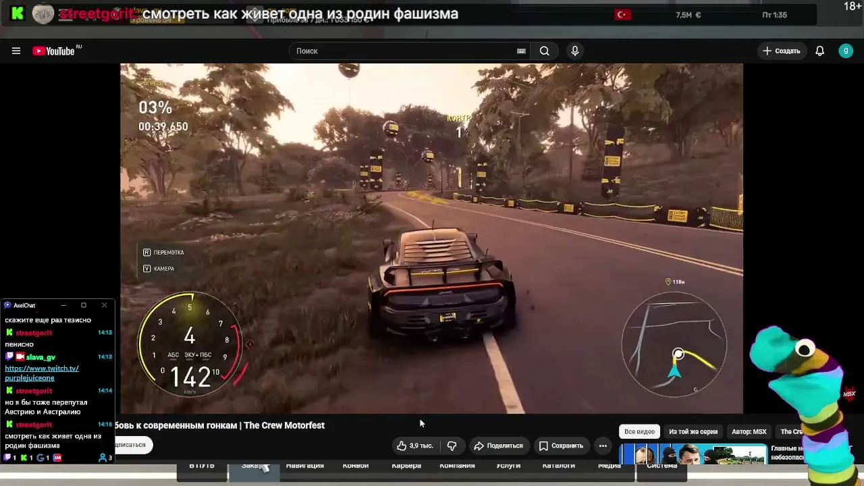Screen dimensions: 864x486
Task: Open the YouTube hamburger guide menu
Action: [16, 51]
